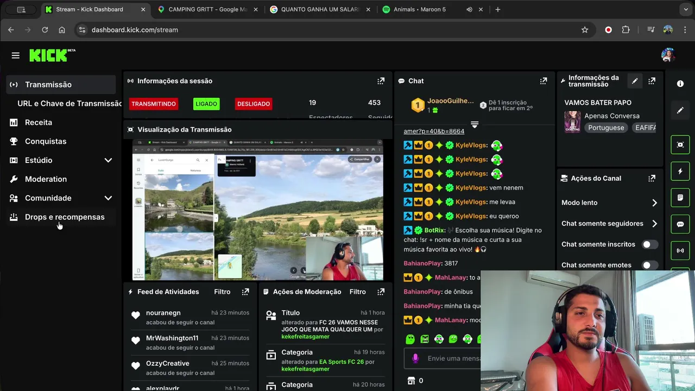695x391 pixels.
Task: Pop out the Ações do Canal panel
Action: pos(652,178)
